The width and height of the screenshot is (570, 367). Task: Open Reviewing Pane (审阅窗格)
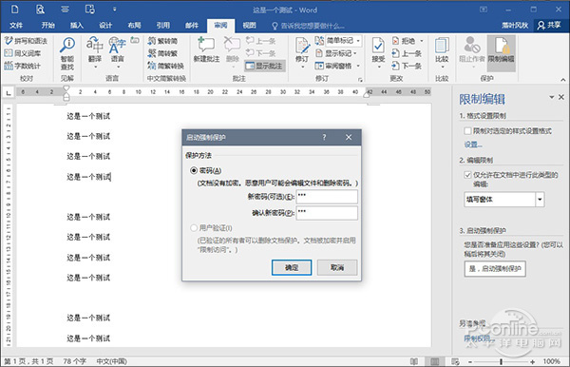click(334, 66)
